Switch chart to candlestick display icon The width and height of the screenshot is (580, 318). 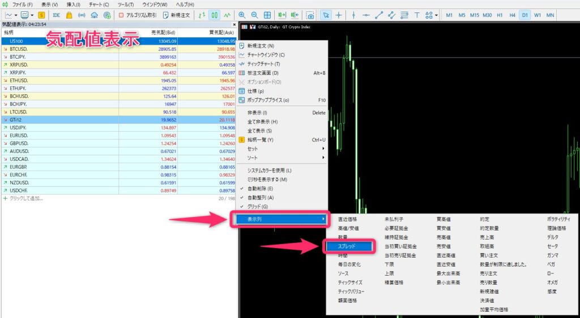(215, 15)
